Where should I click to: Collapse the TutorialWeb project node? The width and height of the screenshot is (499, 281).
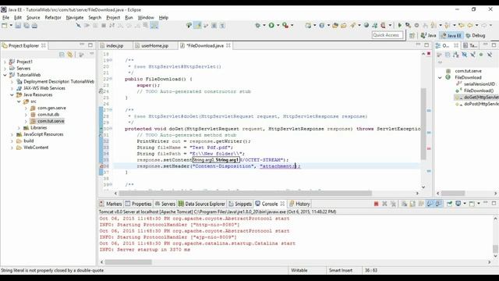[x=5, y=75]
